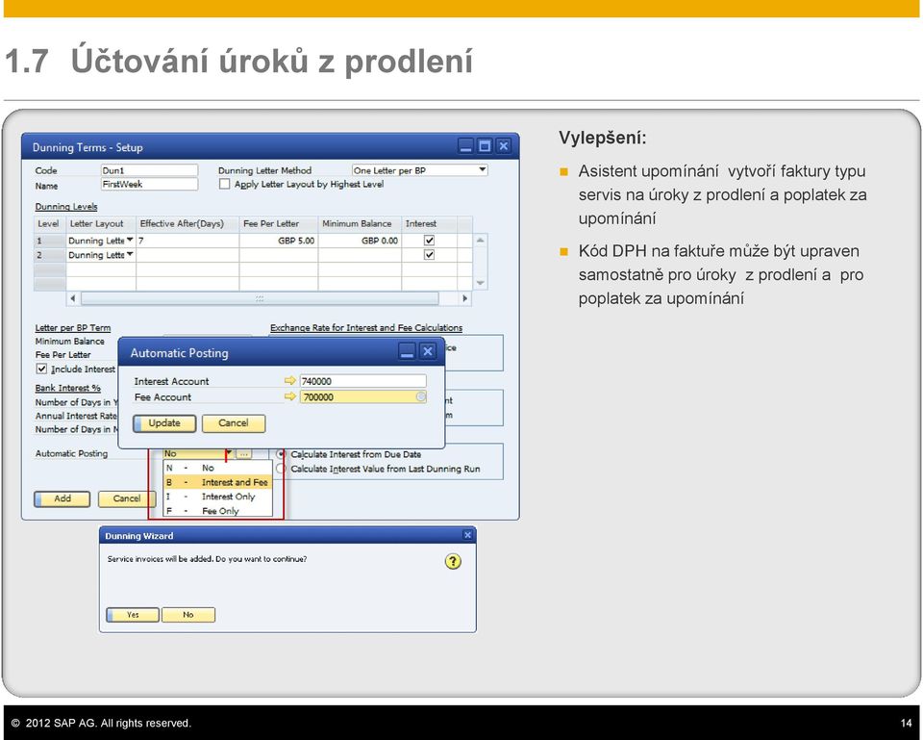Click Cancel in Automatic Posting dialog

point(234,423)
